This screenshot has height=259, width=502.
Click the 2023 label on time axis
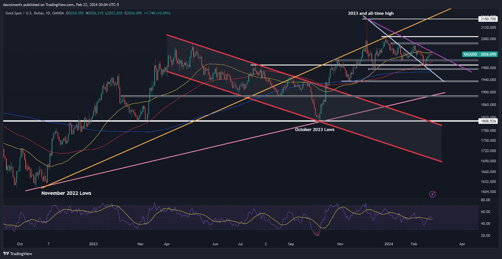point(93,244)
